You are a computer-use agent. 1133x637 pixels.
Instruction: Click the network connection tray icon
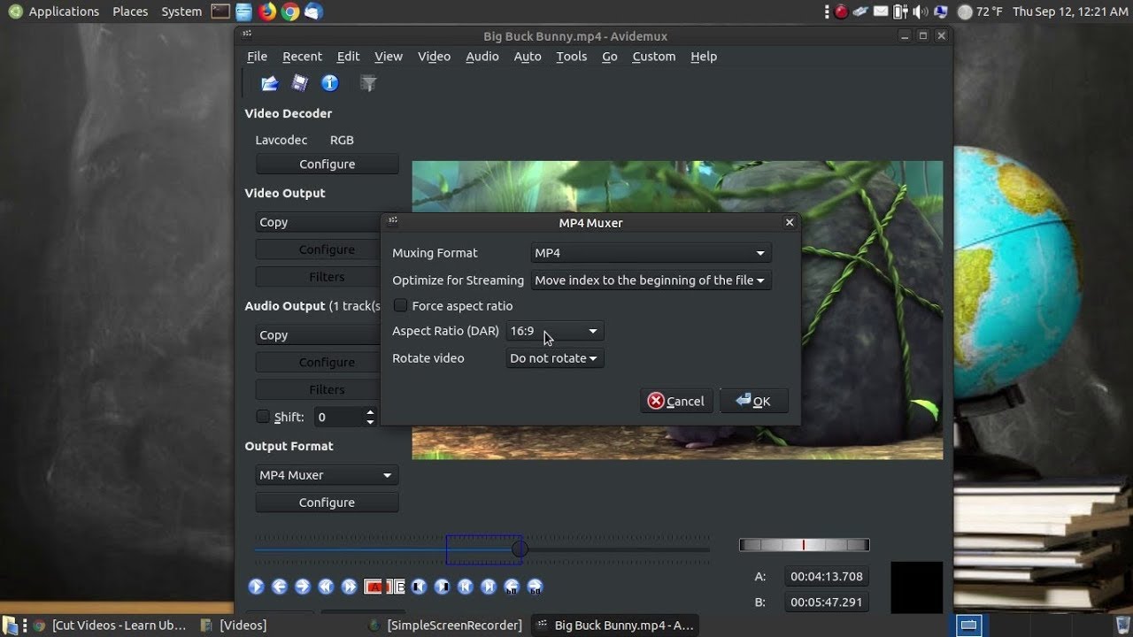point(941,12)
